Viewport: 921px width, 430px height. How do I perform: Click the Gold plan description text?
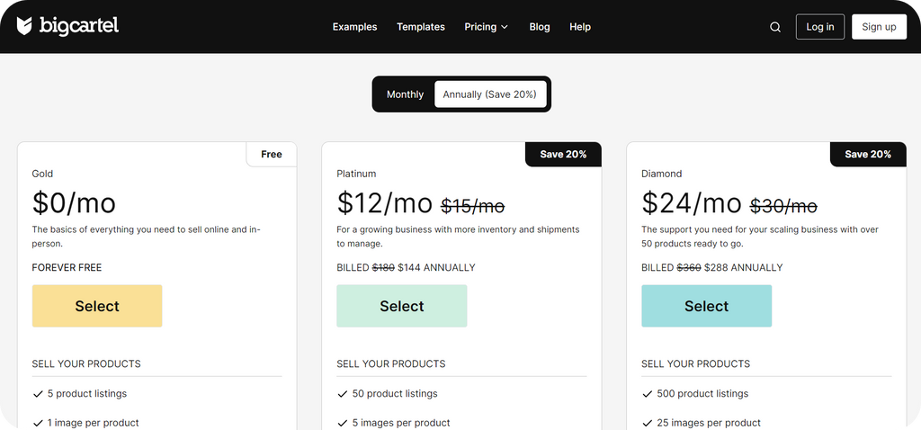click(x=147, y=237)
